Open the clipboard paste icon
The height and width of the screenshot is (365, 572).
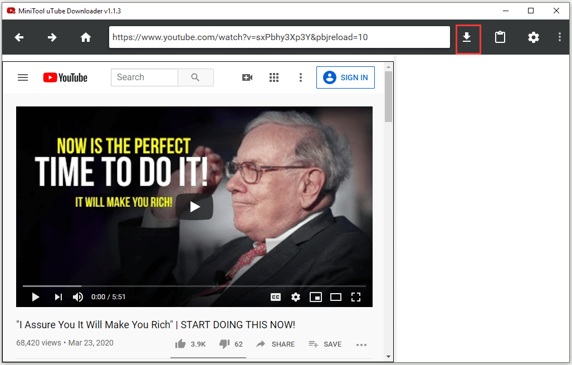pos(500,37)
